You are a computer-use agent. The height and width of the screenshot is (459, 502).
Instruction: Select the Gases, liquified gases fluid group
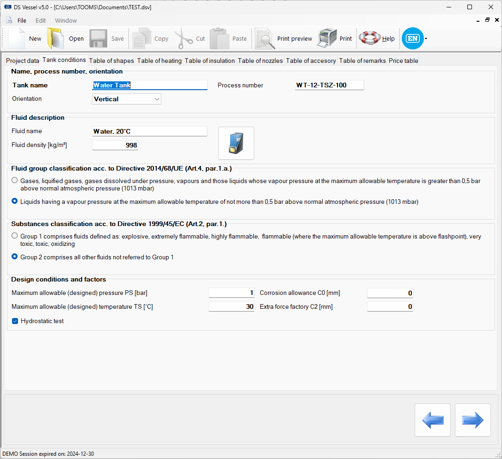[x=15, y=181]
